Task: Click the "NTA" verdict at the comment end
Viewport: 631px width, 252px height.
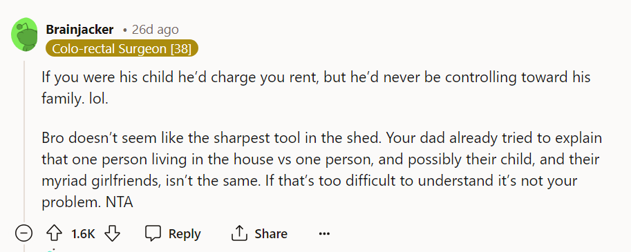Action: pos(119,202)
